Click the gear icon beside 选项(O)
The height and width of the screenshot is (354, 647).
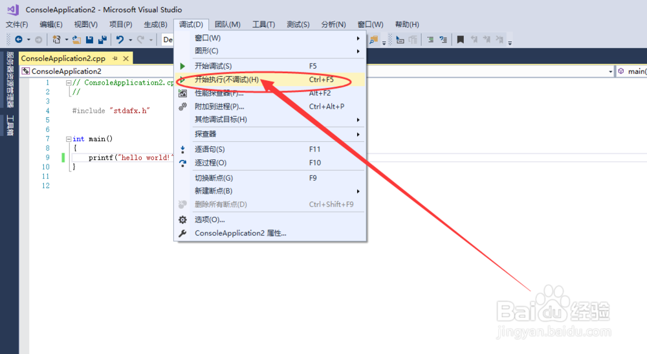click(x=182, y=219)
